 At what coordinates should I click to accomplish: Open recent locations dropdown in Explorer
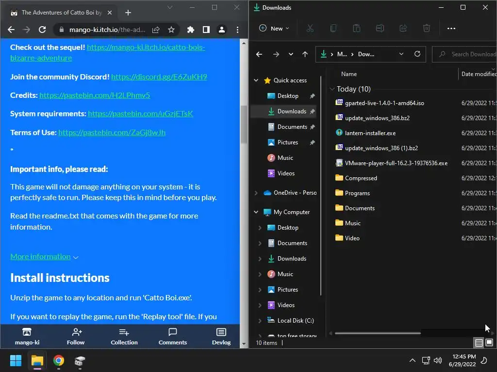point(291,54)
